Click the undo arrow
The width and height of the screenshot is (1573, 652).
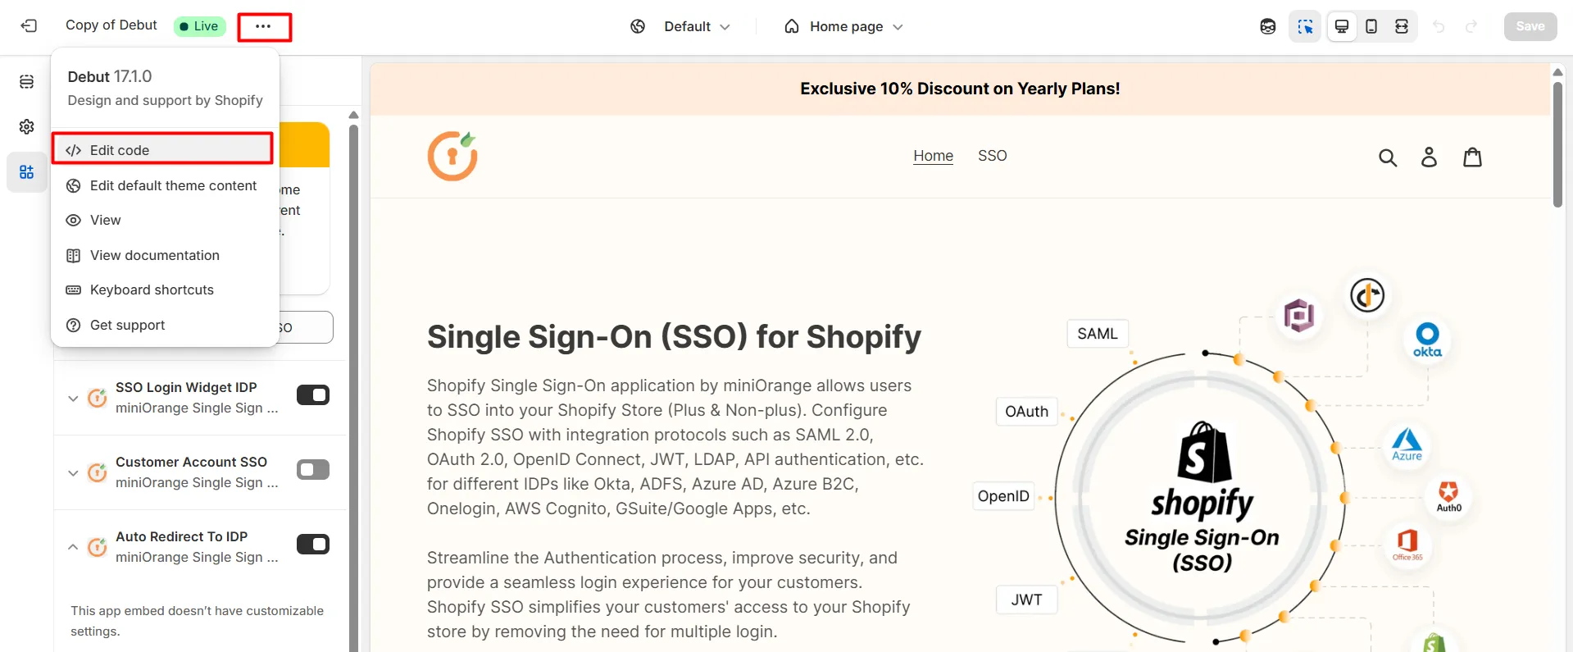tap(1439, 26)
